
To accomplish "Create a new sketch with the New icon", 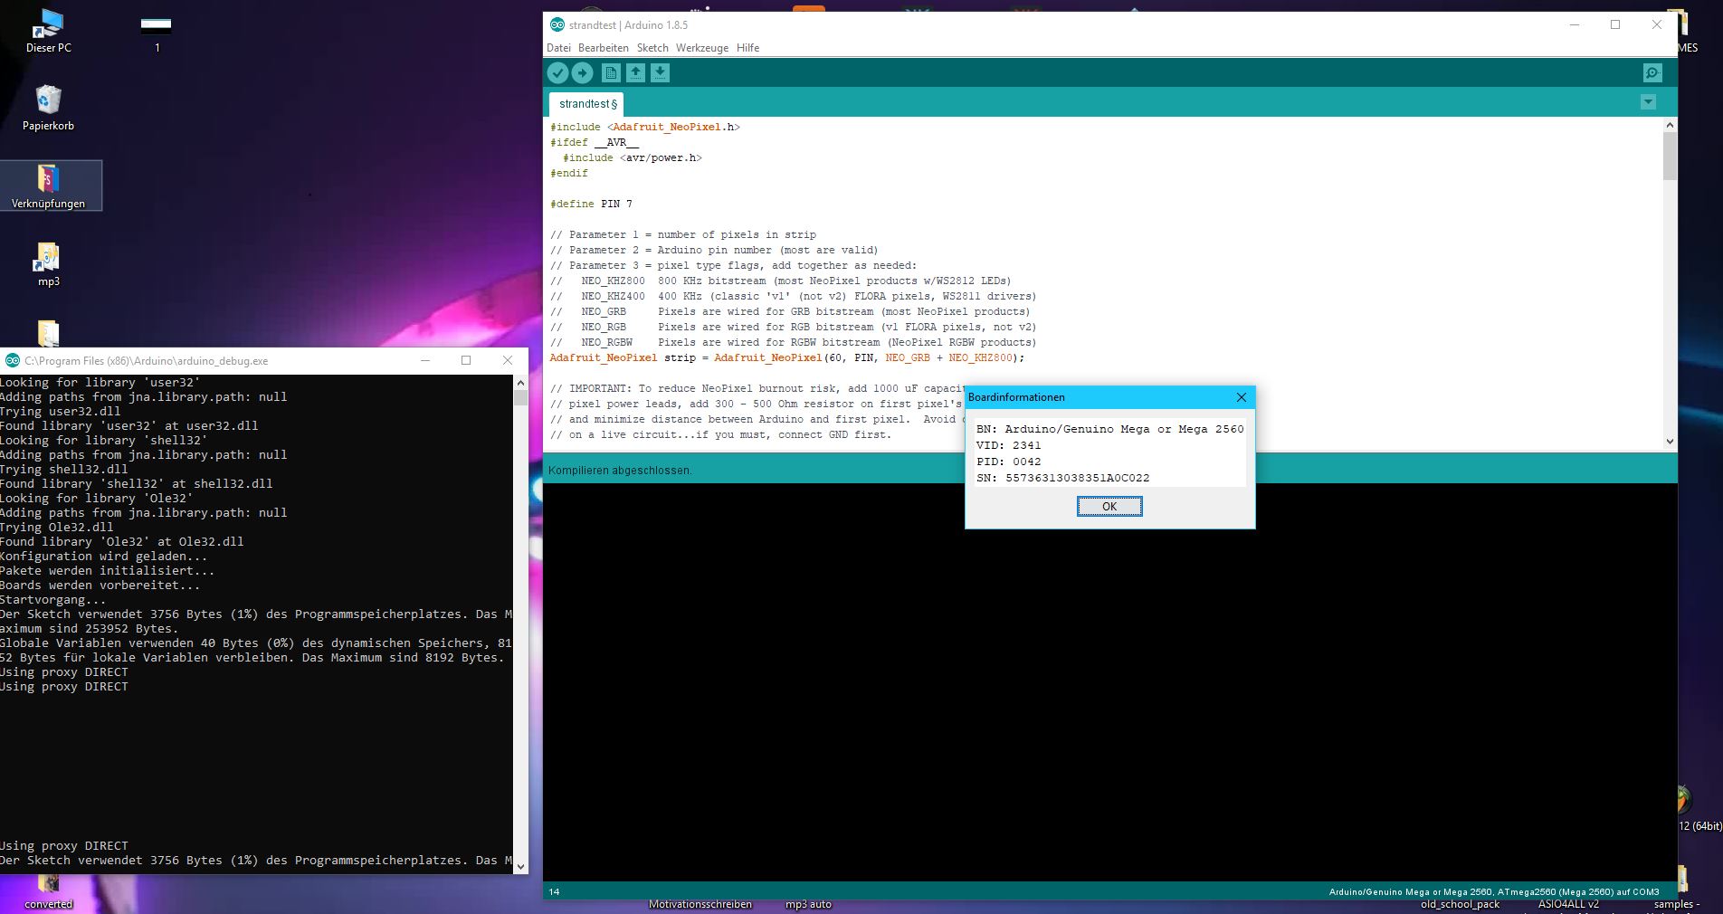I will (x=611, y=73).
